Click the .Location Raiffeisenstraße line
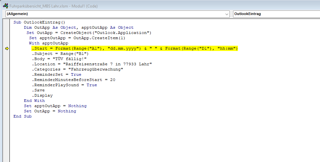This screenshot has height=162, width=320. click(92, 64)
